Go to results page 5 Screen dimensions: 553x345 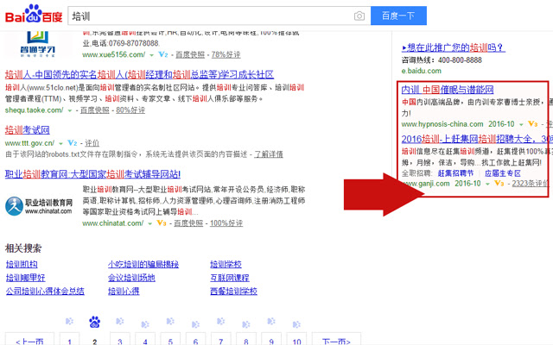(x=170, y=339)
